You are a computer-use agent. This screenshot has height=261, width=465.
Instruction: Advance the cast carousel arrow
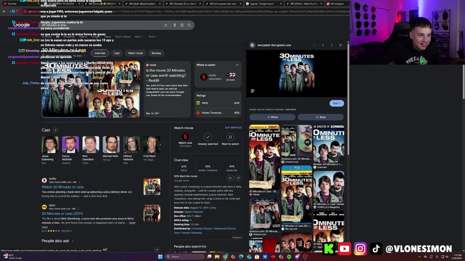click(x=160, y=145)
